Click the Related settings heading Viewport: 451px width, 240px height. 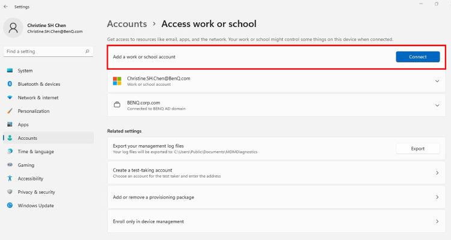124,131
